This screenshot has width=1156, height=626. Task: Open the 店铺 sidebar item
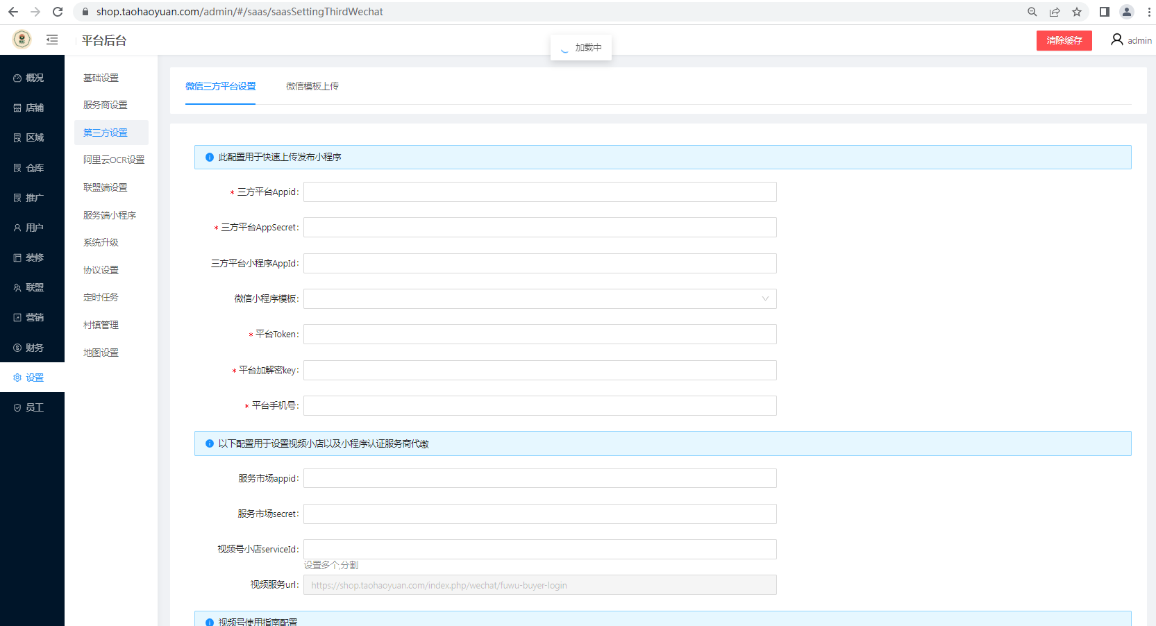point(32,108)
